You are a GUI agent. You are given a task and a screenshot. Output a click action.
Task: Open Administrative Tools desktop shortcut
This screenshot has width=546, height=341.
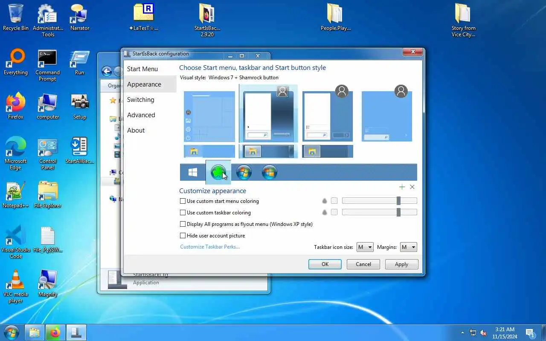(x=48, y=20)
